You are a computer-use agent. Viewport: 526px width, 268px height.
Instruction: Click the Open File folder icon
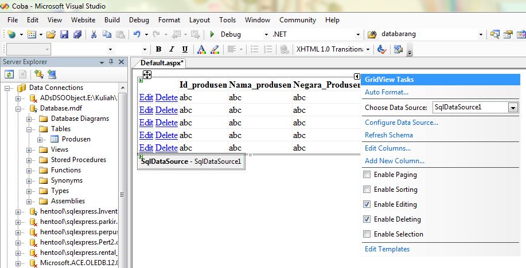pos(51,34)
